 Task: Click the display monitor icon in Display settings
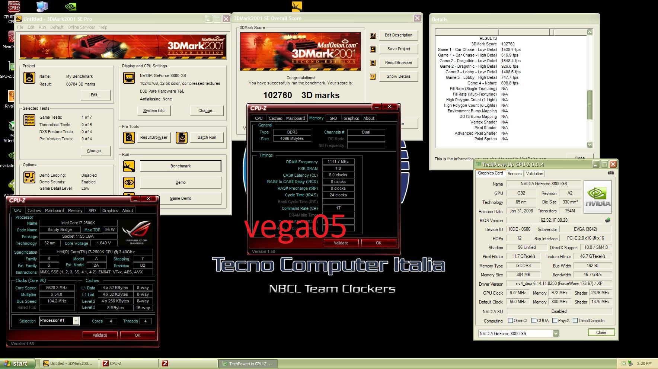(129, 78)
